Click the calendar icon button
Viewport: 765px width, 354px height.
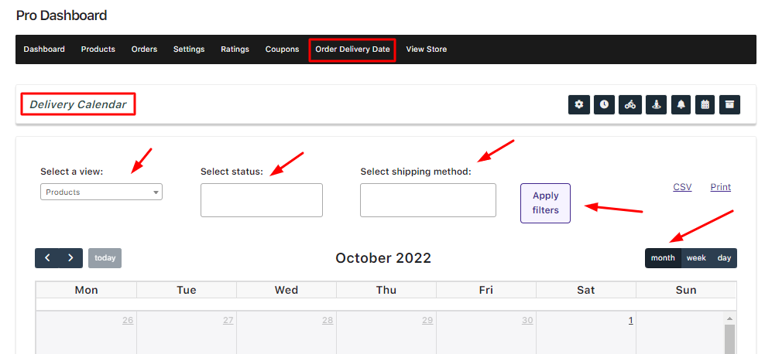pyautogui.click(x=705, y=104)
